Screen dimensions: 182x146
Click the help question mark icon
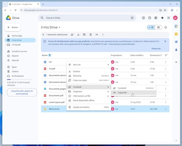(x=150, y=18)
